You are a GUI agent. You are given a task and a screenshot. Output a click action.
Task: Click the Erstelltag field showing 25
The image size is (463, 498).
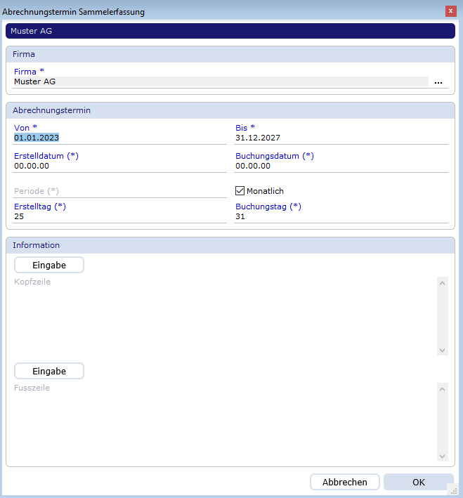point(119,217)
